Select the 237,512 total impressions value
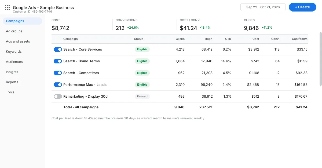The width and height of the screenshot is (322, 168). point(206,107)
